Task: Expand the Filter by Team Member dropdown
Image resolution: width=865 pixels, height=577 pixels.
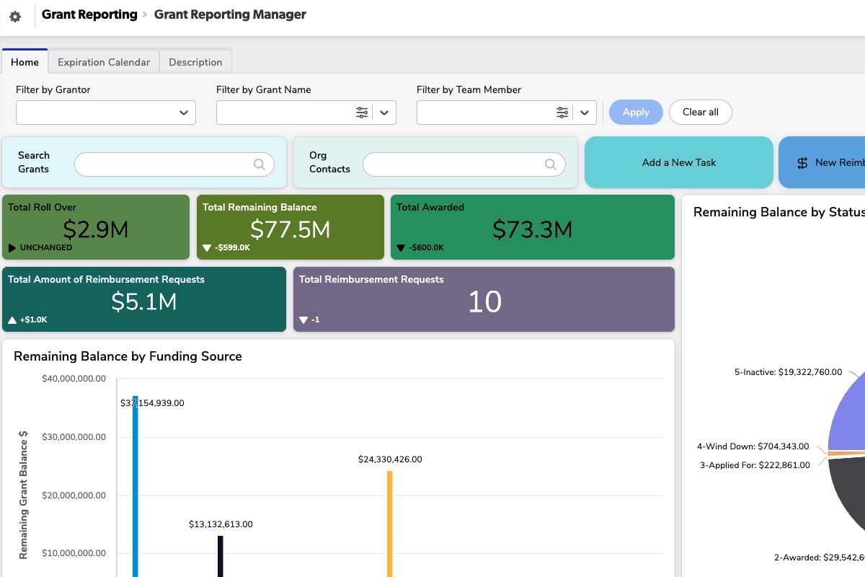Action: pyautogui.click(x=585, y=113)
